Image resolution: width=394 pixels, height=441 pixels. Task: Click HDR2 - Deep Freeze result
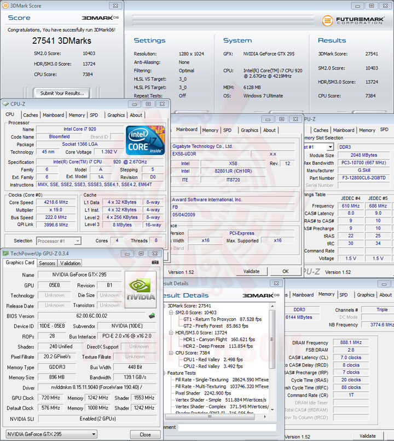(218, 346)
